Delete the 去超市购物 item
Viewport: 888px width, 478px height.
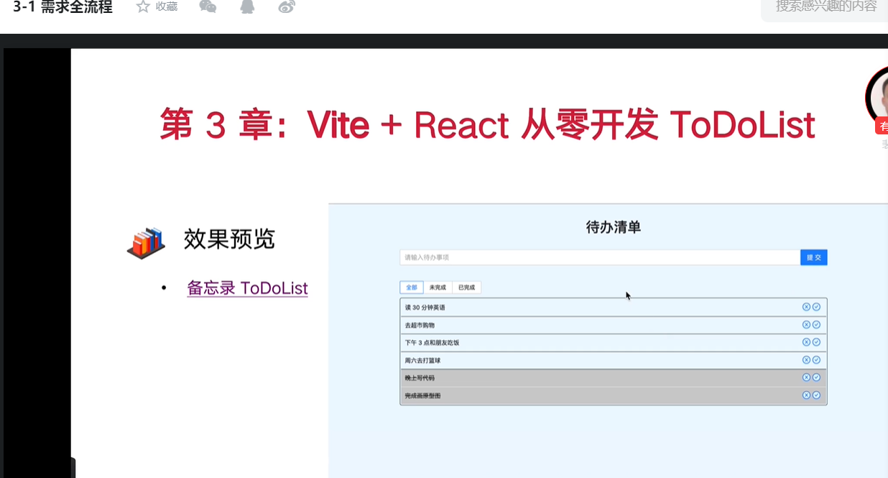(806, 325)
